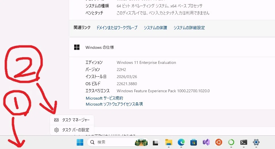Click the OS ビルド label
Viewport: 275px width, 149px height.
pos(93,84)
